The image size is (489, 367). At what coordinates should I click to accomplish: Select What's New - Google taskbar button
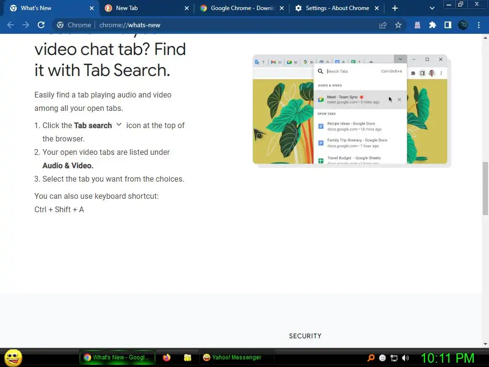pyautogui.click(x=117, y=357)
